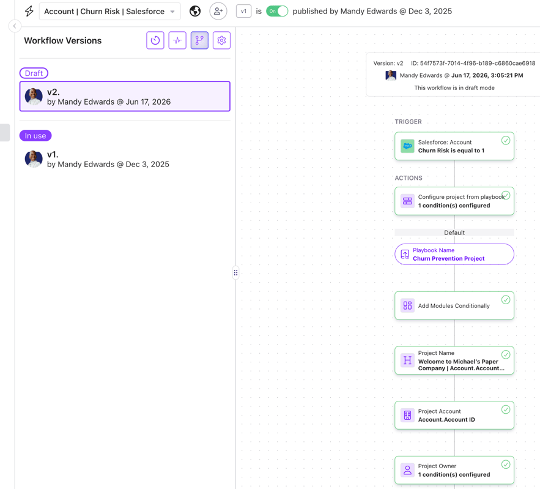
Task: Click Mandy Edwards avatar in v2 row
Action: coord(34,97)
